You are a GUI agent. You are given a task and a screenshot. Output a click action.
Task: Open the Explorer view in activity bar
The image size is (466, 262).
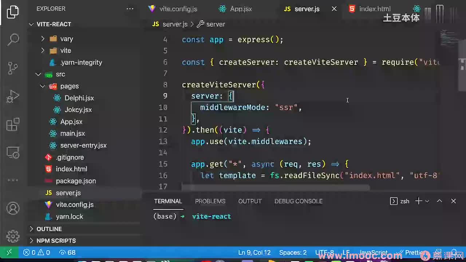click(x=13, y=12)
